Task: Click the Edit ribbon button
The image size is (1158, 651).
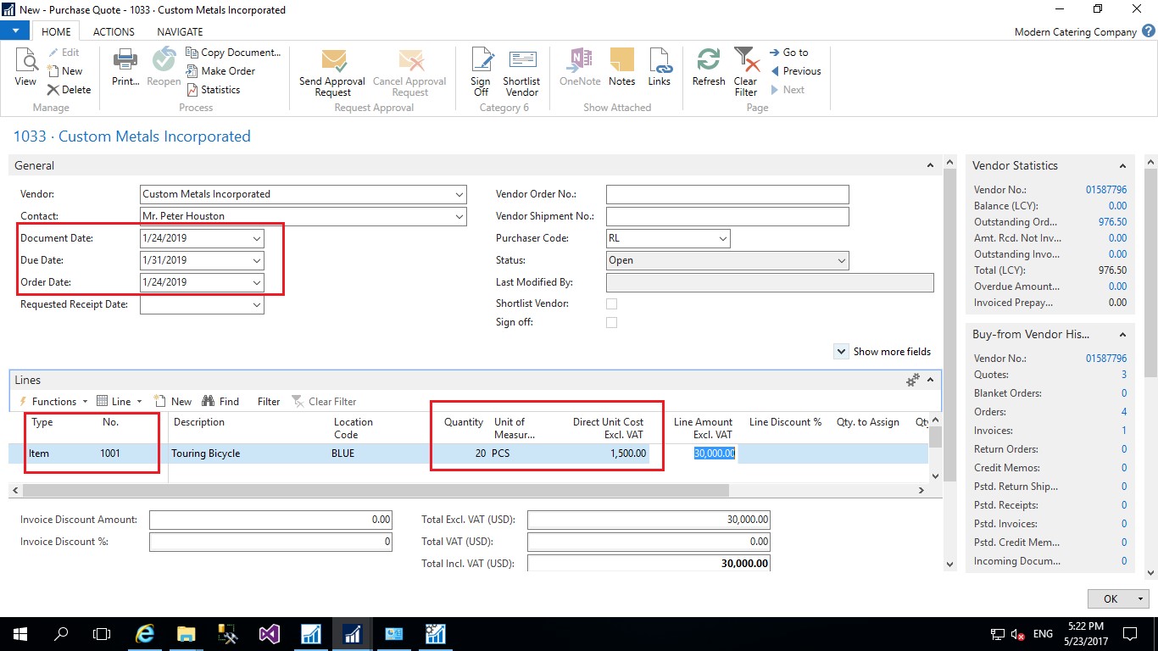Action: pos(64,53)
